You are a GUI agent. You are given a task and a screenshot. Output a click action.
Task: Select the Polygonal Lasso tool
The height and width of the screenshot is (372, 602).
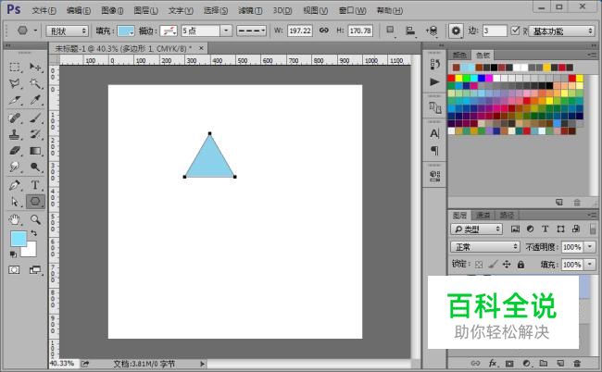click(15, 83)
